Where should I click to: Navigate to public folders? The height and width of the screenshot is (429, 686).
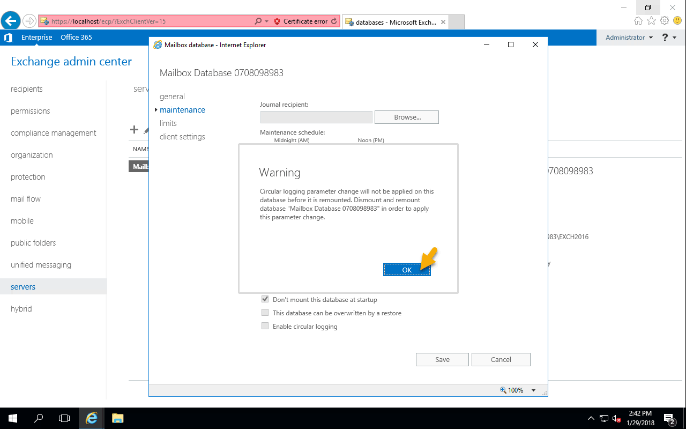click(x=33, y=243)
